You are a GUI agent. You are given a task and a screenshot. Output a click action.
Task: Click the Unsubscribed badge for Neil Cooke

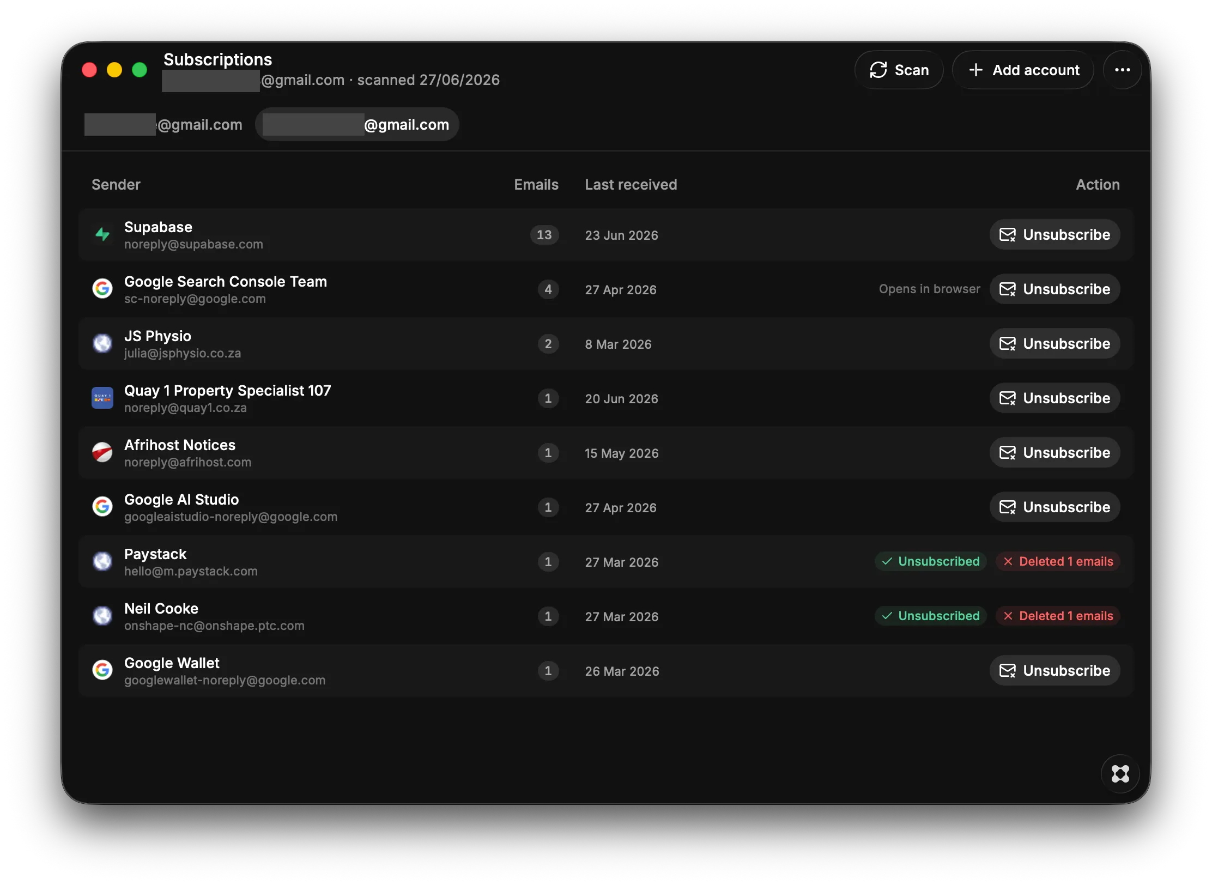[930, 616]
